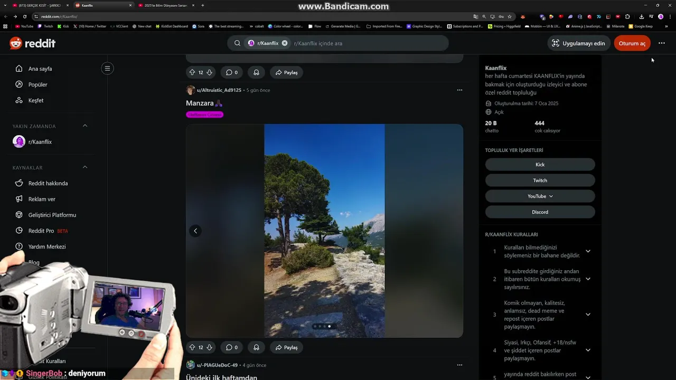Upvote the post above Manzara
Viewport: 676px width, 380px height.
(192, 72)
